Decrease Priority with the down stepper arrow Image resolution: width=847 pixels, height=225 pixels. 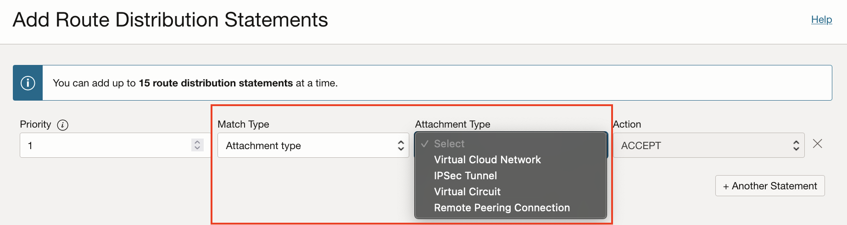click(197, 149)
